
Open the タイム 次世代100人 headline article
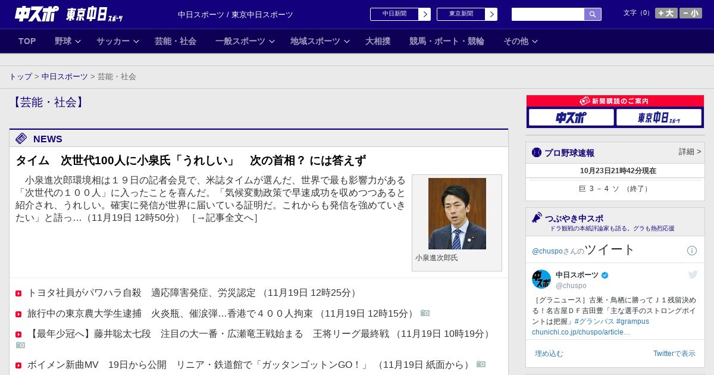pos(190,161)
